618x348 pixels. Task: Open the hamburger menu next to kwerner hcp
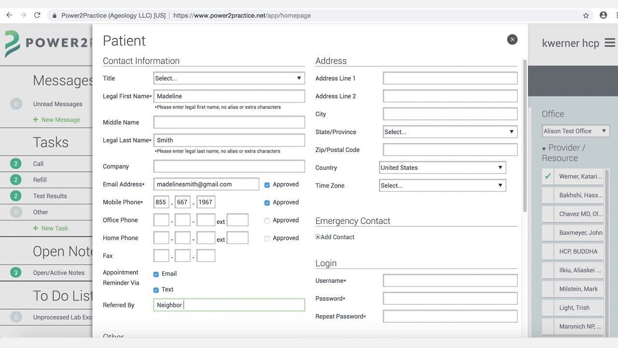610,43
